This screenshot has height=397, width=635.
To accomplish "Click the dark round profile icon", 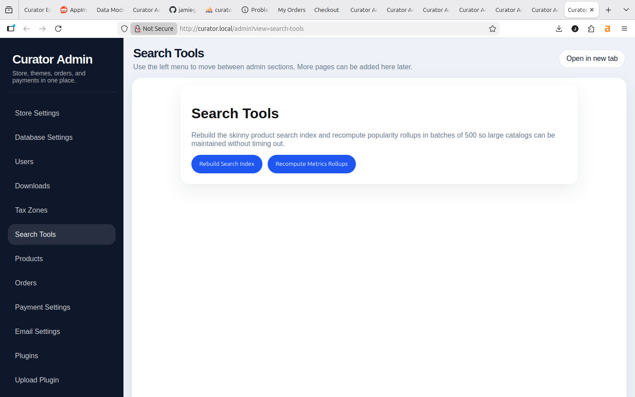I will point(575,29).
